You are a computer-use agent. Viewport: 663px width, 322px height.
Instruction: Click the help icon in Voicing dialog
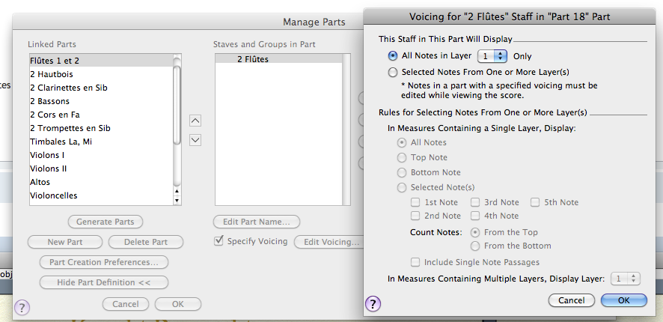coord(372,303)
